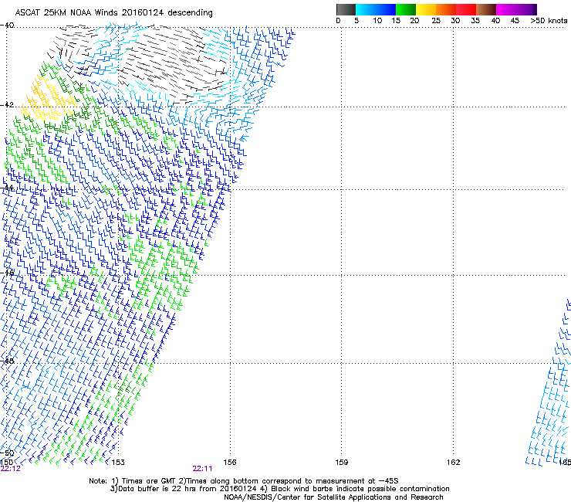Click the '-42' latitude label
The image size is (571, 502).
pos(7,104)
